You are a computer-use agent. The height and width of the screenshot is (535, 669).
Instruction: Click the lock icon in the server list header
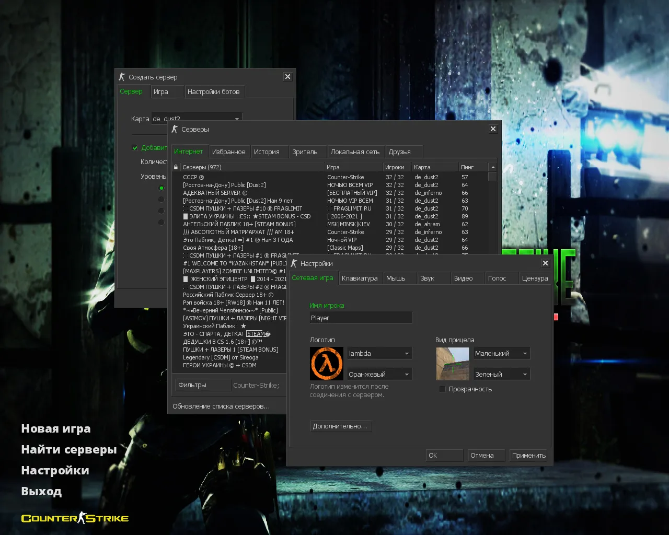(176, 167)
